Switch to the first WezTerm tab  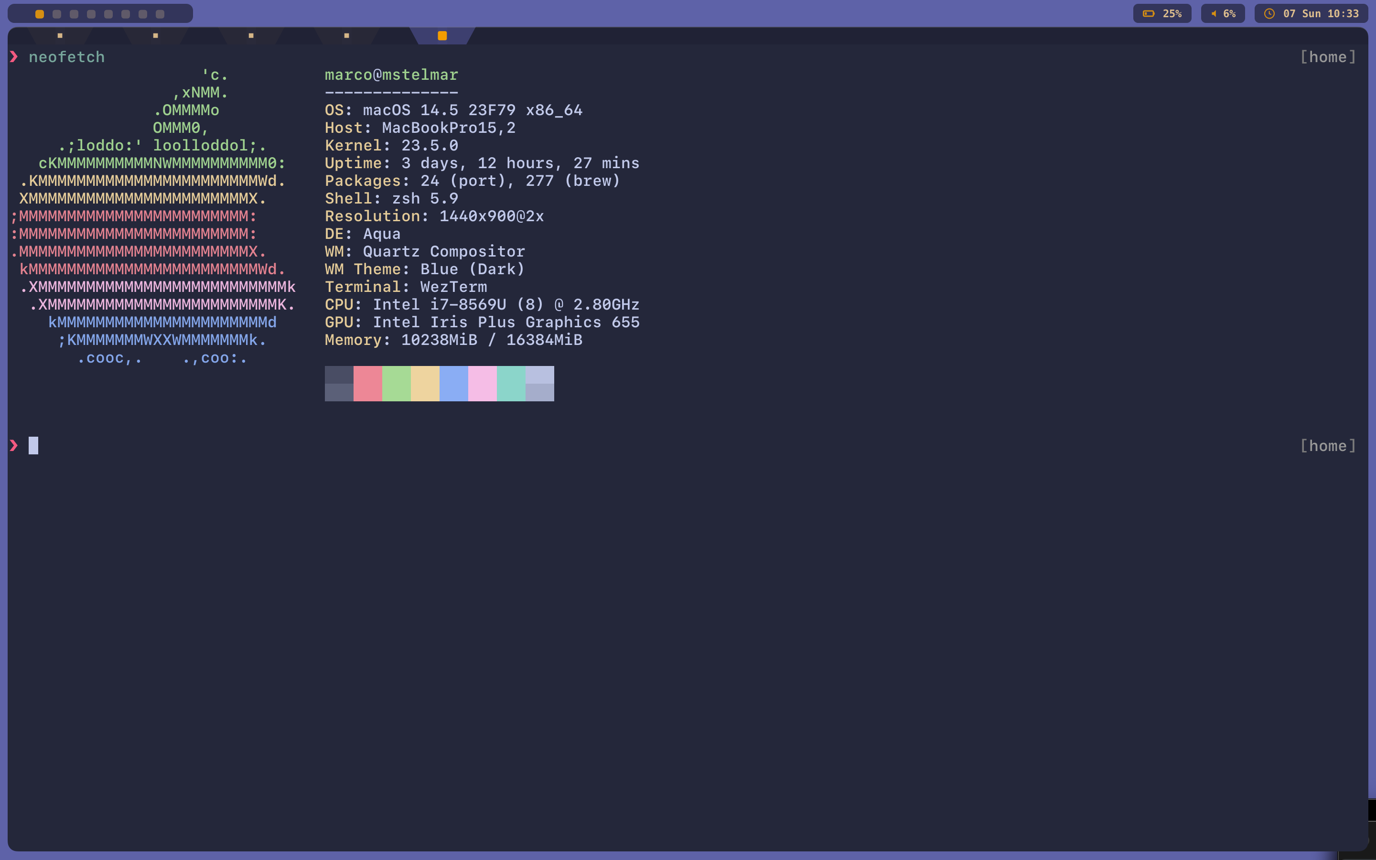point(60,36)
